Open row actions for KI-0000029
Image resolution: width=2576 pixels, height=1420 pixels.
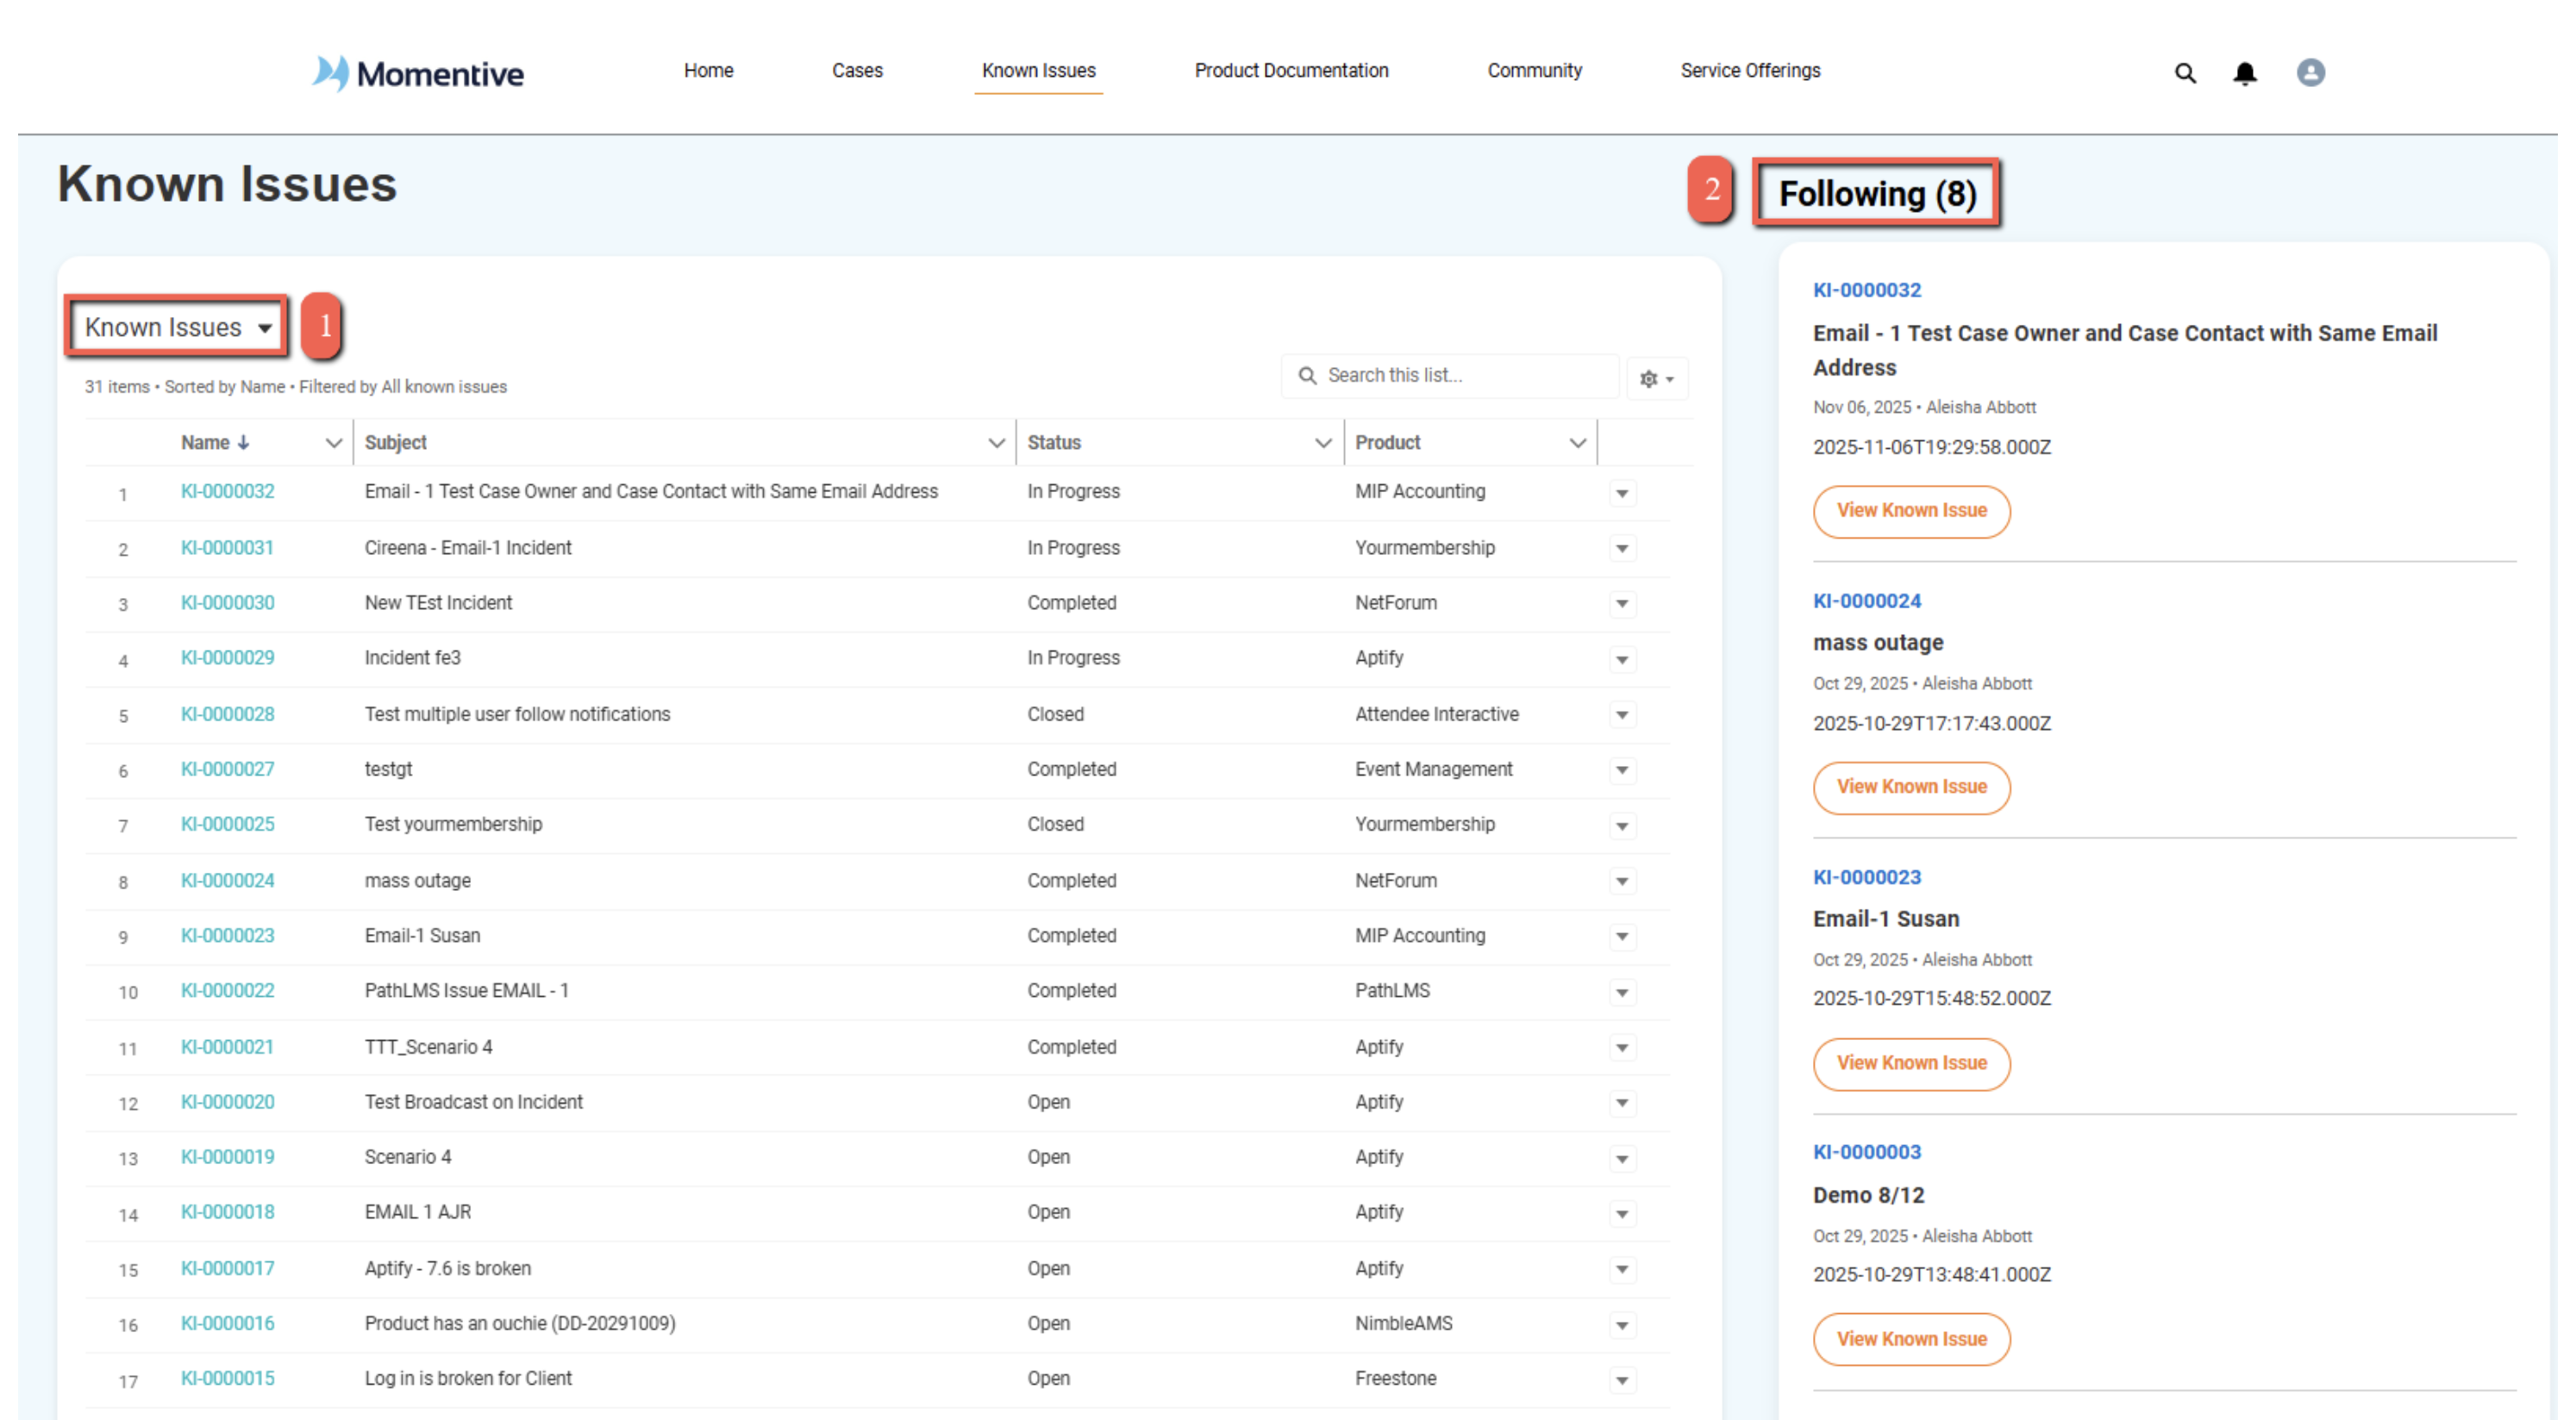point(1622,659)
